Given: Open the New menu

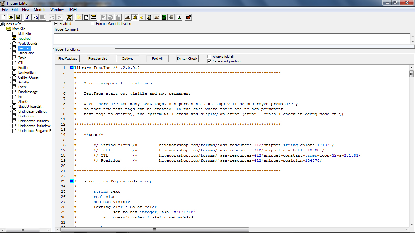Looking at the screenshot, I should click(x=26, y=10).
